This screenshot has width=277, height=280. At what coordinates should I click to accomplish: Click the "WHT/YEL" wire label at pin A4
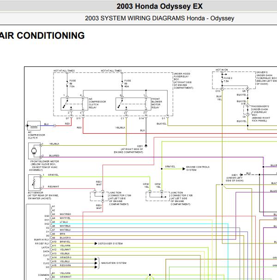coord(65,218)
